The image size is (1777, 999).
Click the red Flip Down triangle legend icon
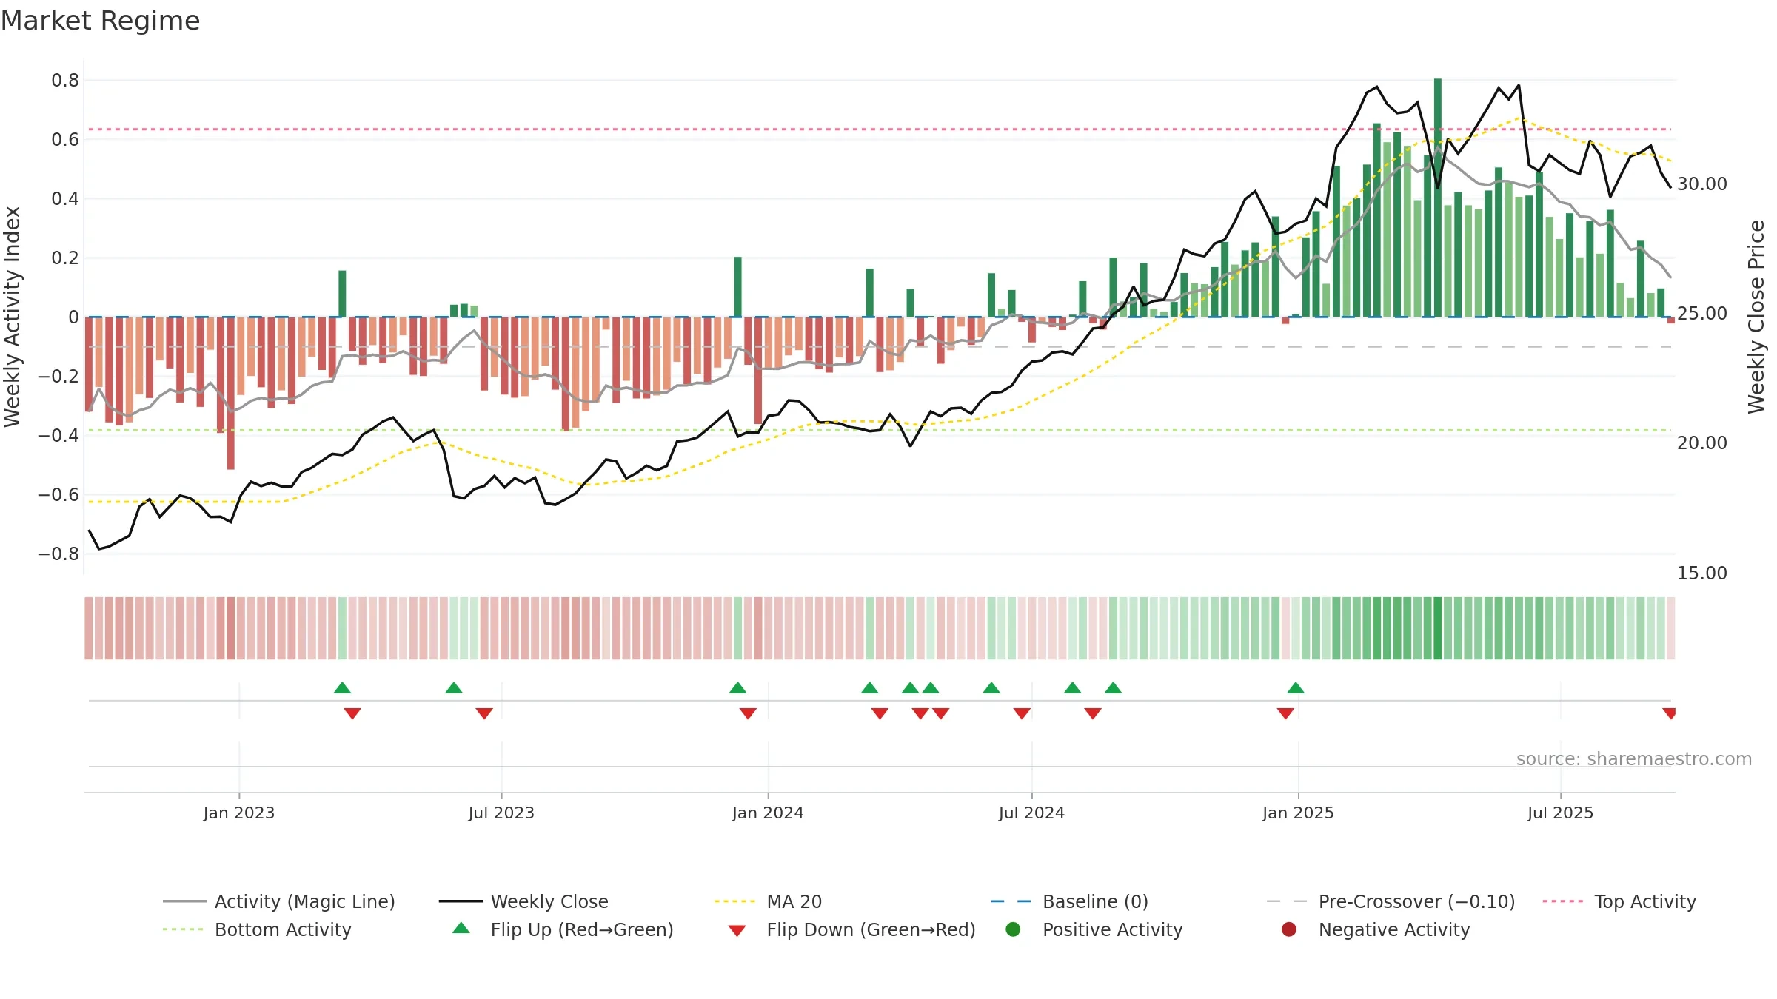click(737, 931)
